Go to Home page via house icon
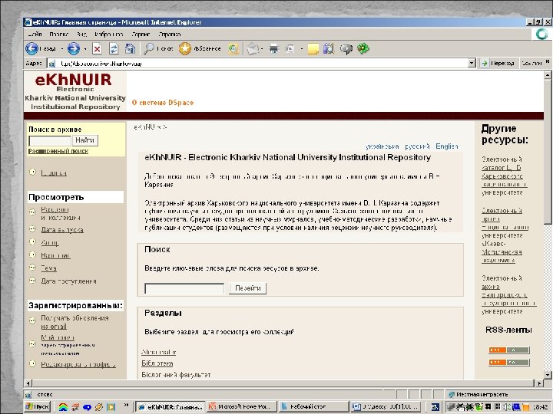The image size is (553, 414). click(x=130, y=48)
